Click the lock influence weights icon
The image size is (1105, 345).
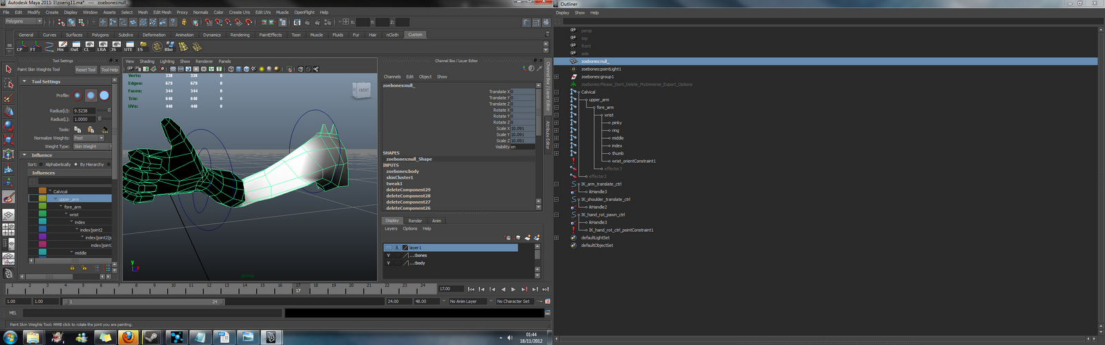tap(72, 268)
